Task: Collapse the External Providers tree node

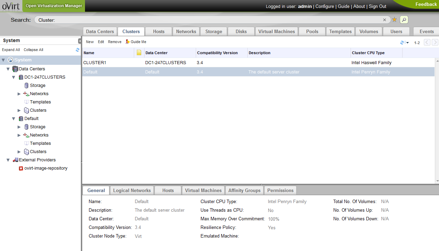Action: [8, 160]
